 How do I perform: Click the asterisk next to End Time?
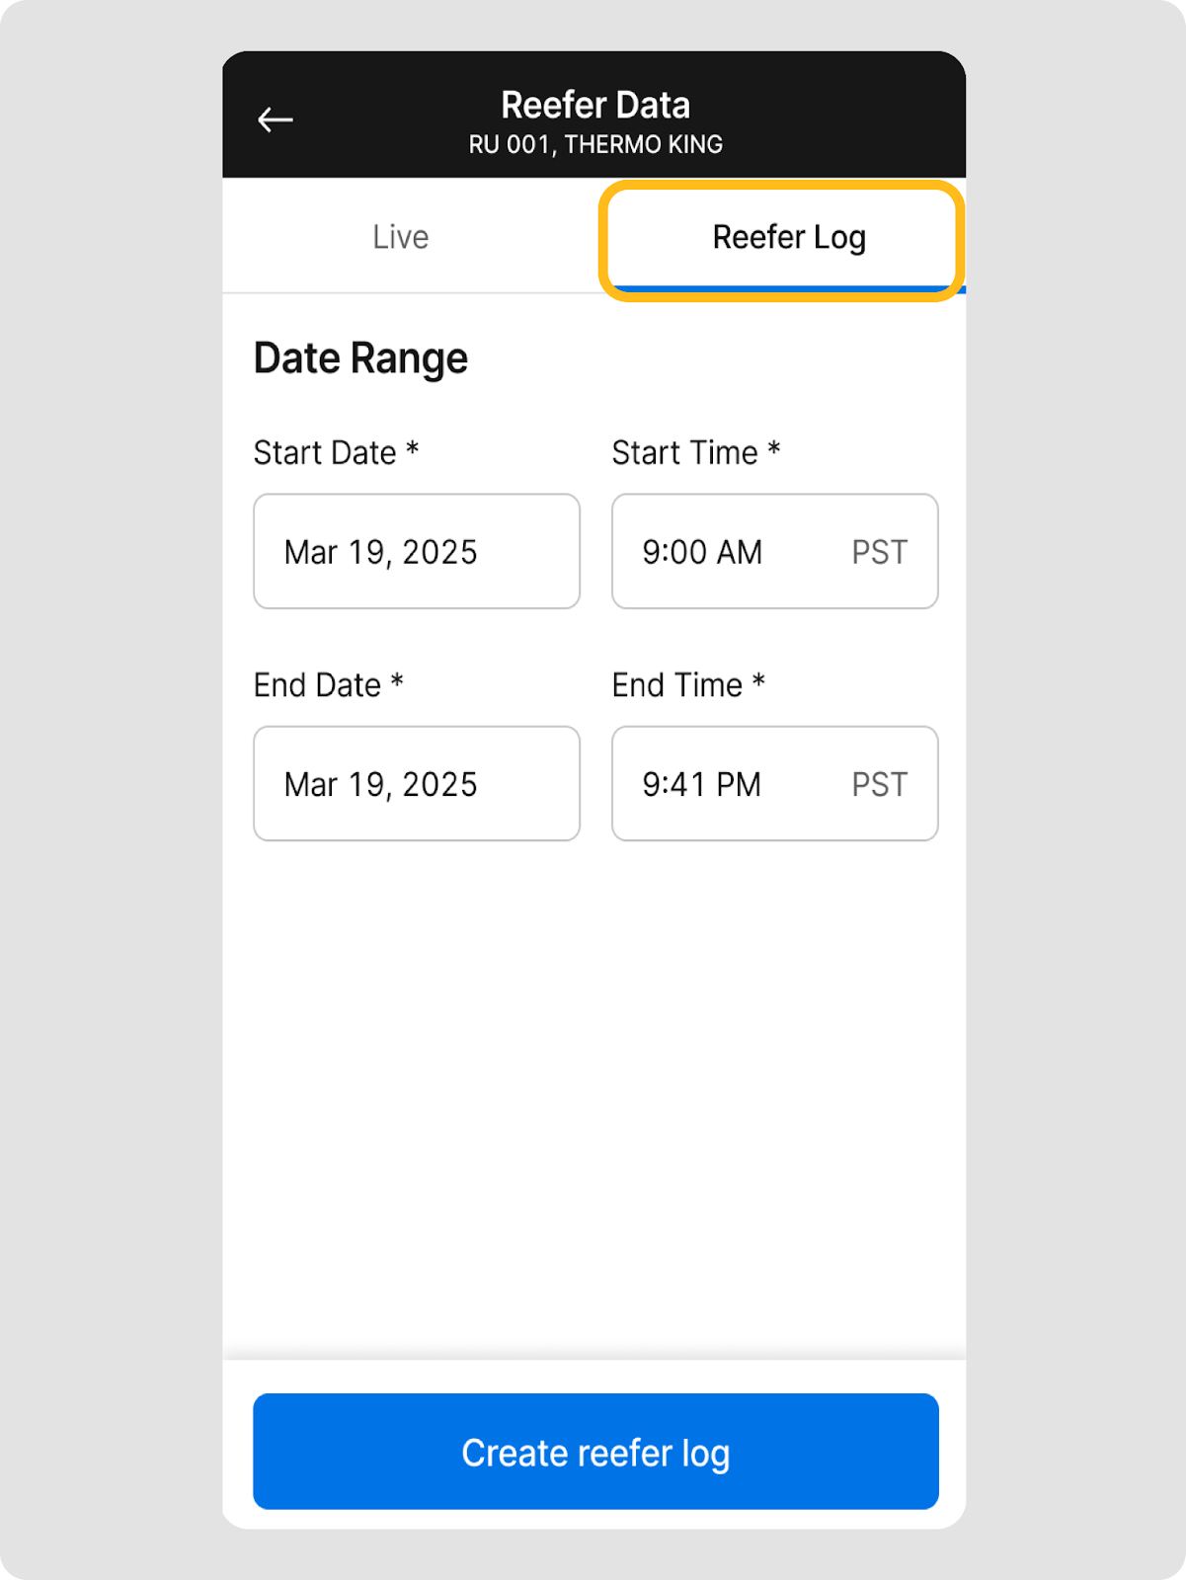coord(758,681)
